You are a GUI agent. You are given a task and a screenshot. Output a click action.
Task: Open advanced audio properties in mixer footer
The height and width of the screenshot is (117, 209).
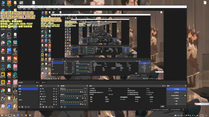pos(62,107)
